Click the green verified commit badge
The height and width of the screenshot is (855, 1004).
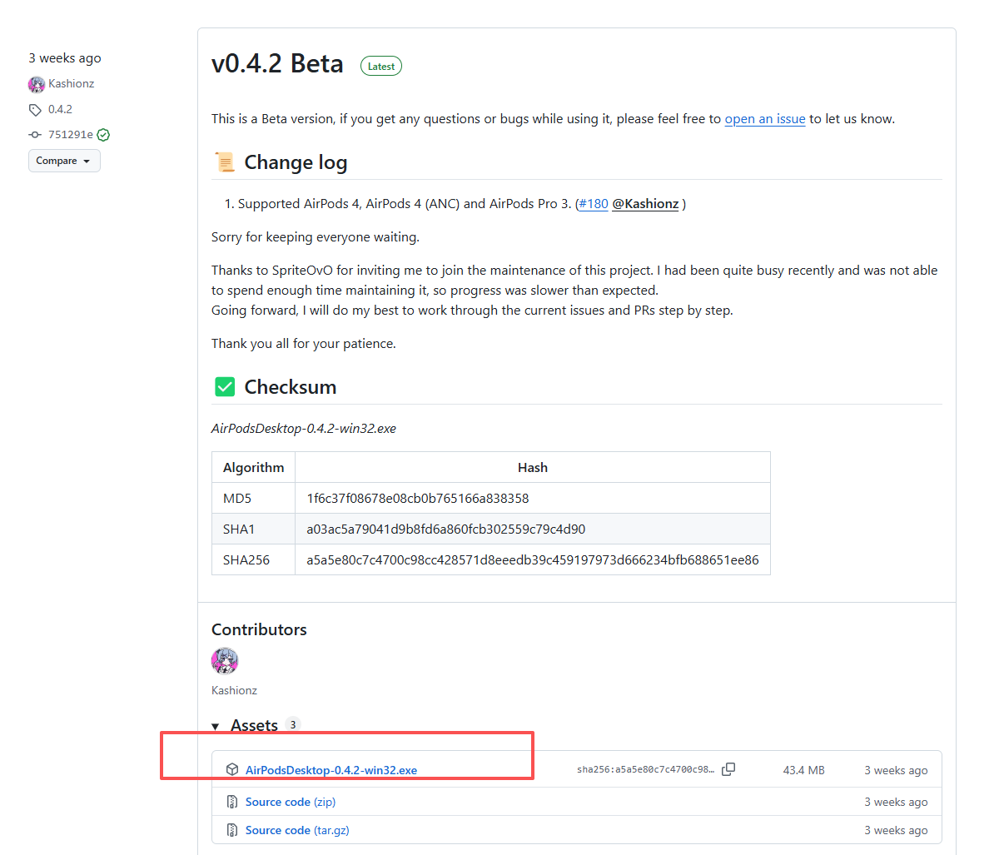tap(103, 135)
